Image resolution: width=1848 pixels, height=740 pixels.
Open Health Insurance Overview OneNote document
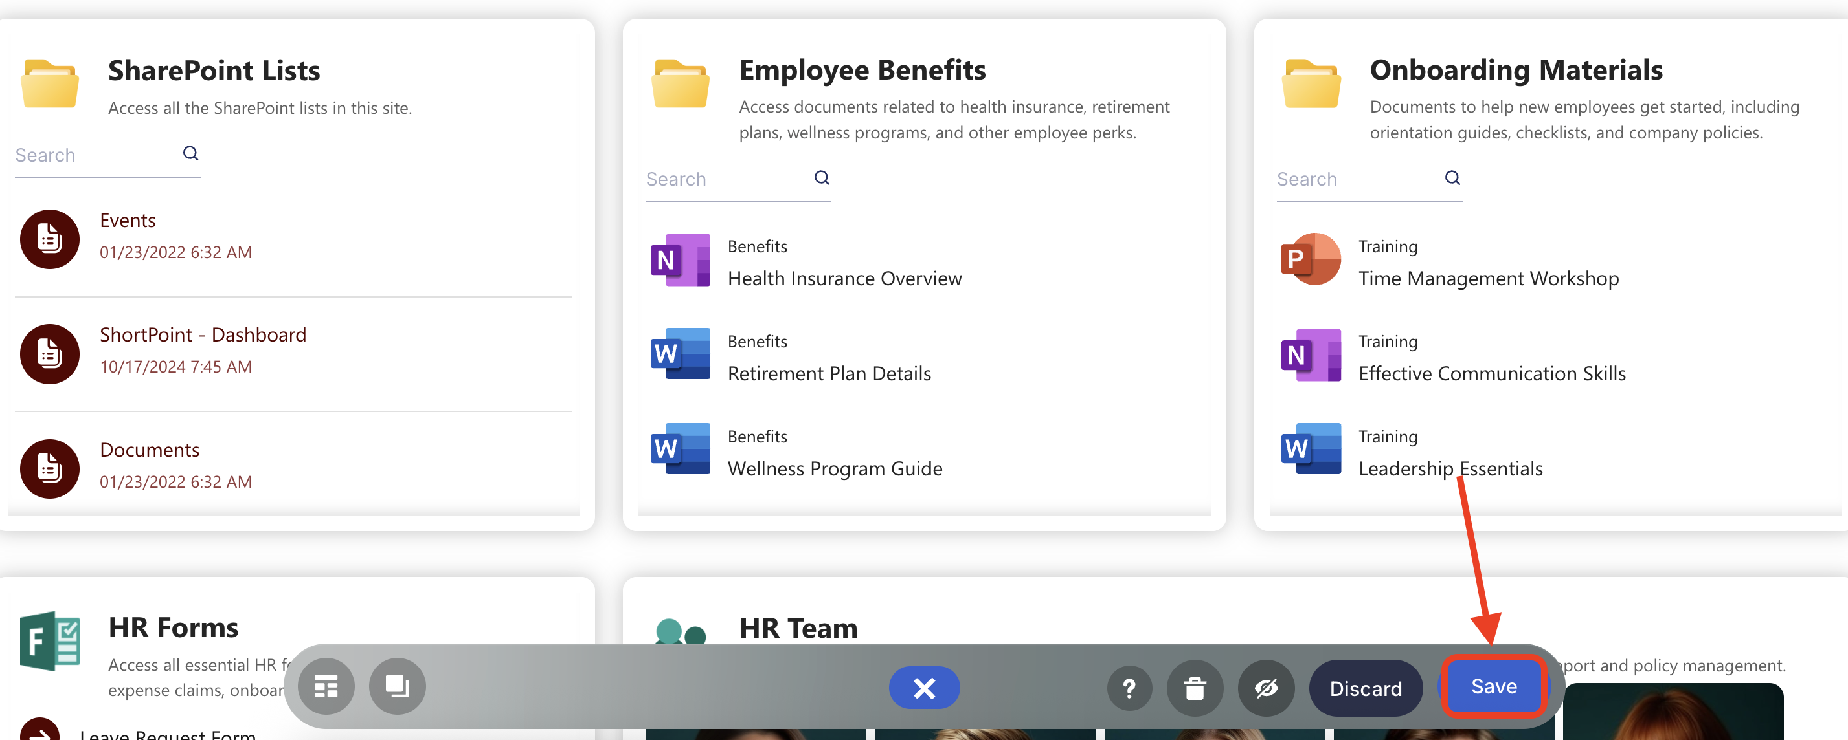click(x=844, y=278)
